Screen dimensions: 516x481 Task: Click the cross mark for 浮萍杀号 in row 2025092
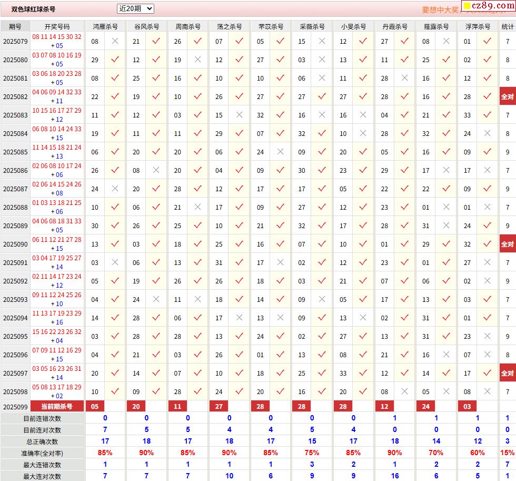(487, 281)
